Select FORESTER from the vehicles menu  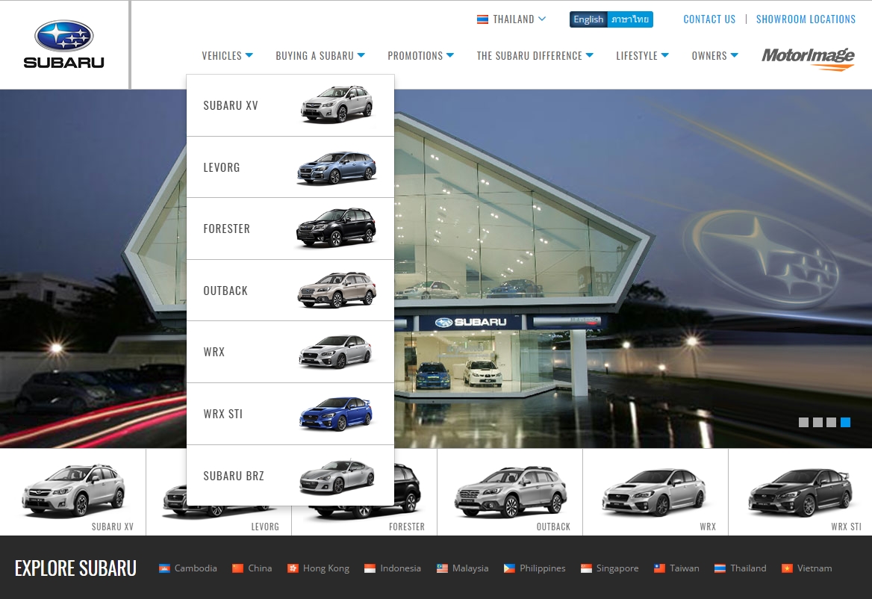tap(290, 229)
